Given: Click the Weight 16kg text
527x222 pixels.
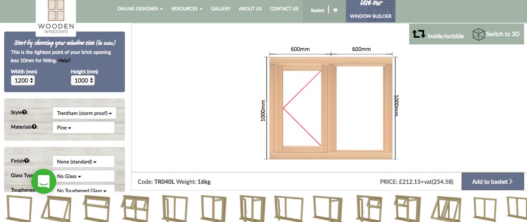Looking at the screenshot, I should click(x=194, y=182).
